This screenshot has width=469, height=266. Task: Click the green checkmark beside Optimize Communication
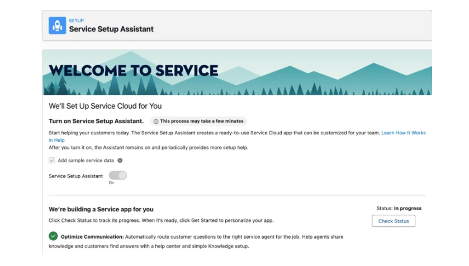click(x=53, y=236)
